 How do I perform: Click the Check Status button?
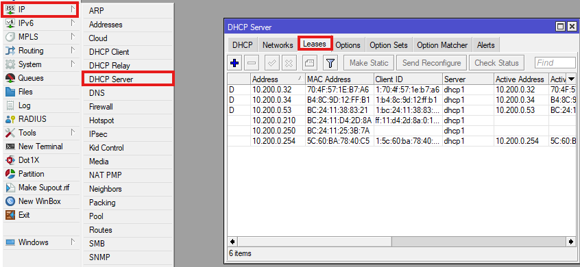497,63
